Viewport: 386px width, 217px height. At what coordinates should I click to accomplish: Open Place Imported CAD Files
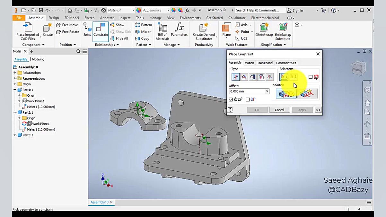pos(28,31)
